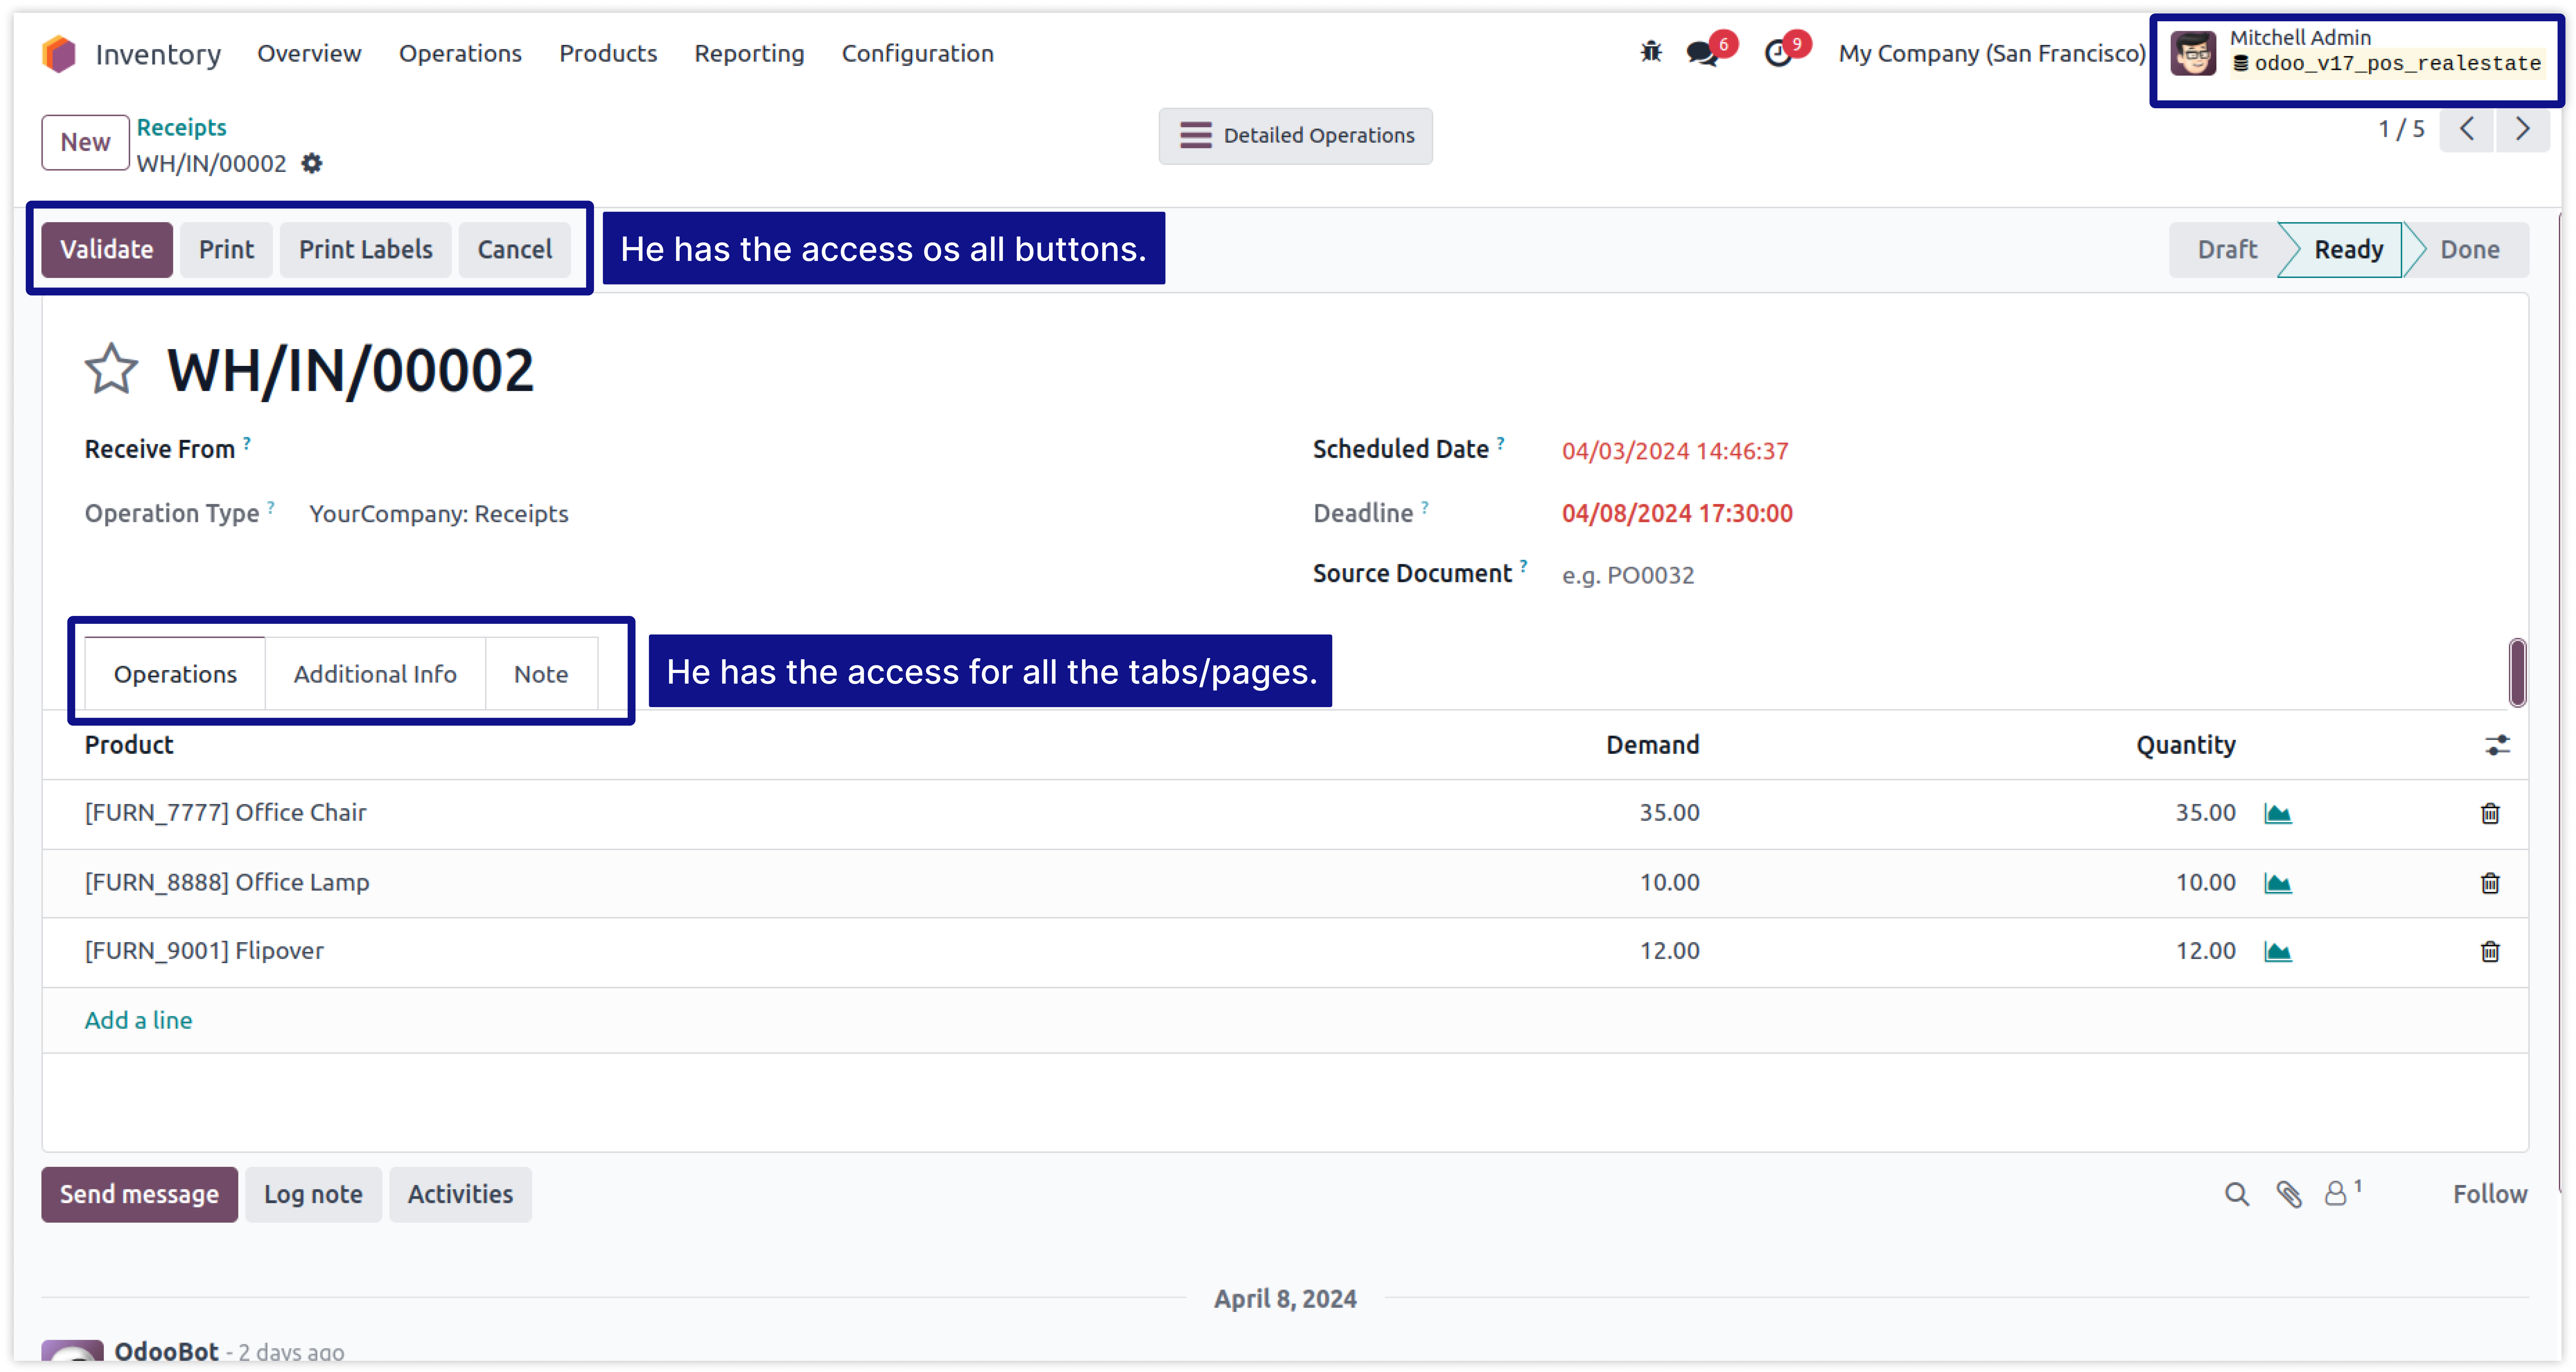This screenshot has width=2576, height=1372.
Task: Switch to the Additional Info tab
Action: 375,674
